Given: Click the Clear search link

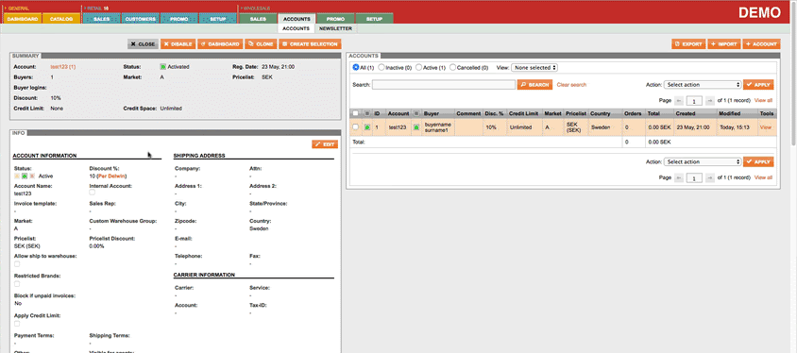Looking at the screenshot, I should (571, 85).
